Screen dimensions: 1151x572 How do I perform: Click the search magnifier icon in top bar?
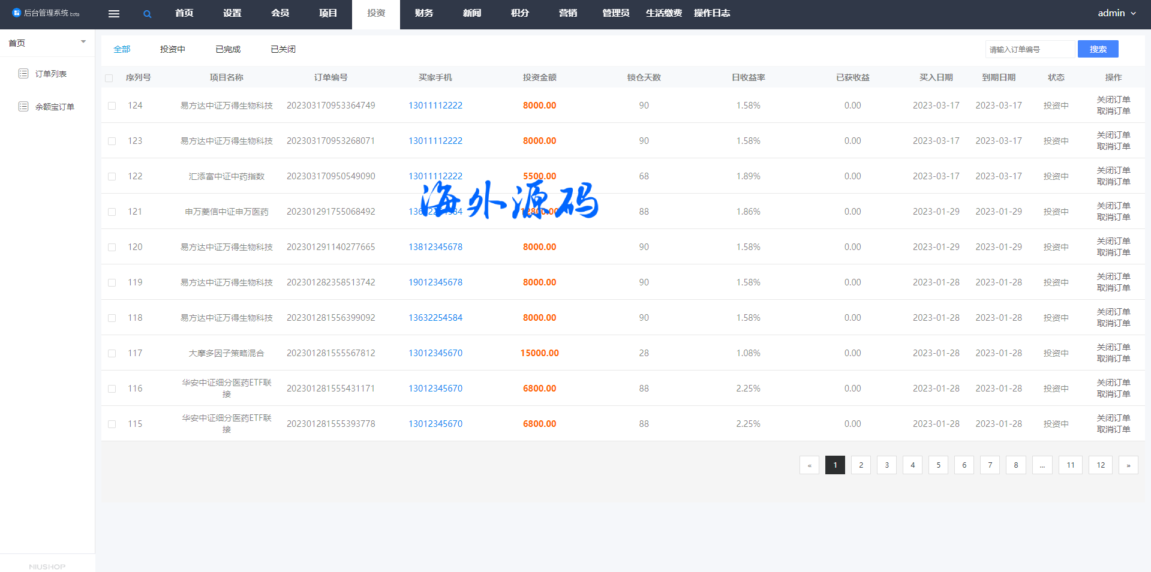tap(147, 14)
